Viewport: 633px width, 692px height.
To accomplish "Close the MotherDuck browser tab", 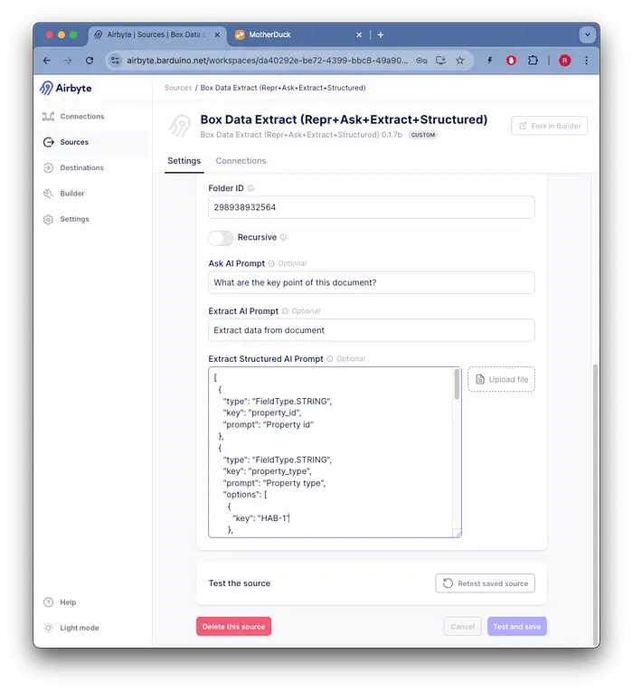I will tap(359, 35).
